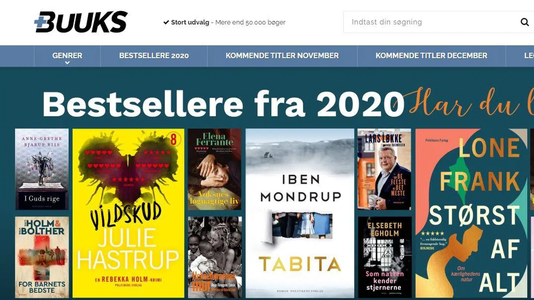Open the BUUKS logo home link
The image size is (534, 300).
81,22
